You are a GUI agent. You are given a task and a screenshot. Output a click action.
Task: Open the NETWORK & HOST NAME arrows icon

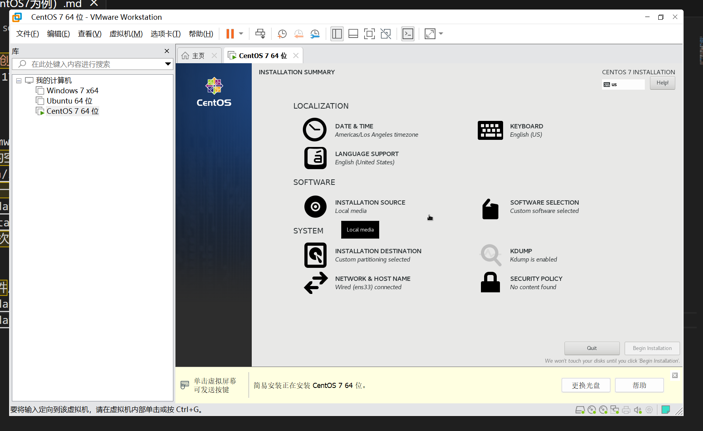coord(316,283)
